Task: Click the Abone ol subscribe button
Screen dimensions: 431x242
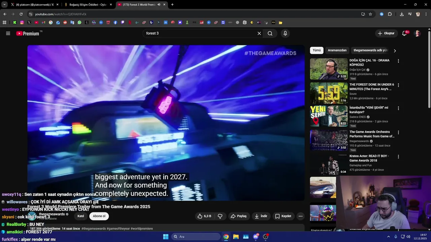Action: coord(99,216)
